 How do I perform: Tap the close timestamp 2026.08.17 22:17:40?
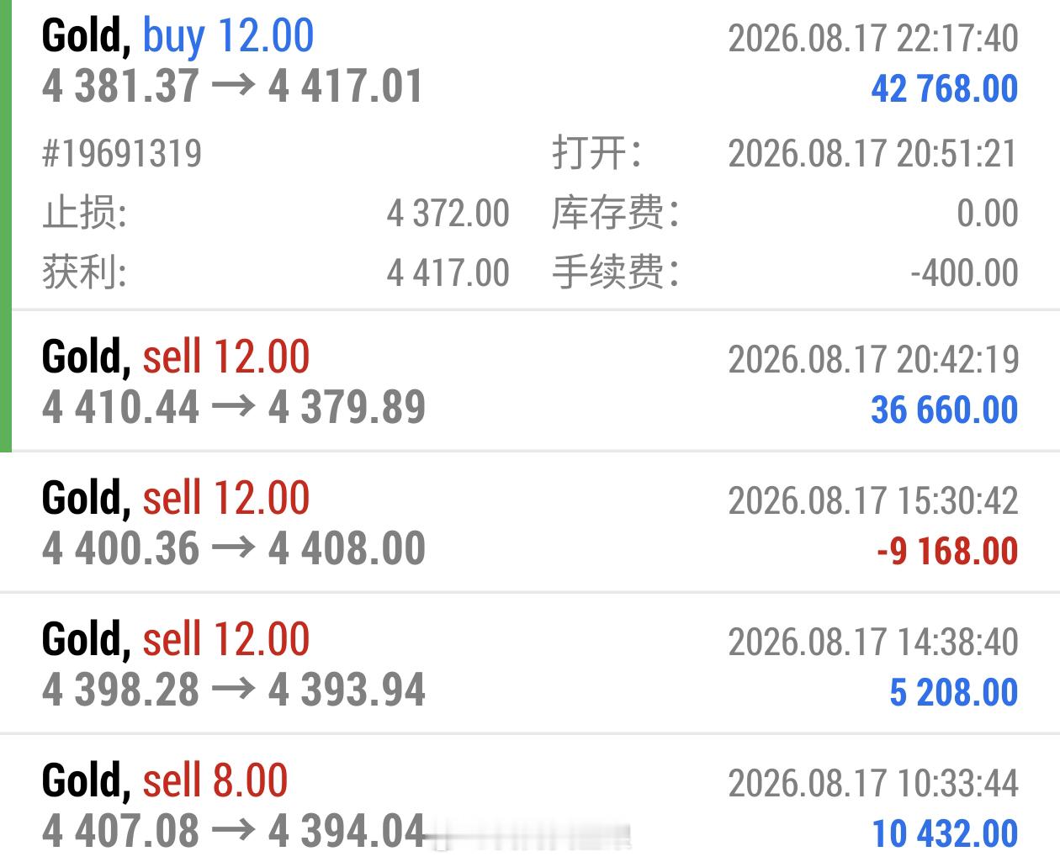pos(873,39)
